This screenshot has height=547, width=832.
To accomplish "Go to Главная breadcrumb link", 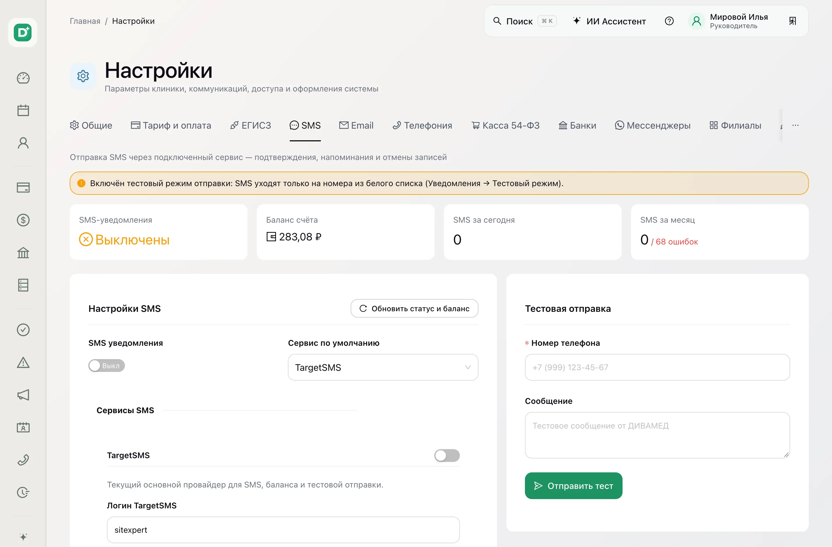I will (85, 21).
